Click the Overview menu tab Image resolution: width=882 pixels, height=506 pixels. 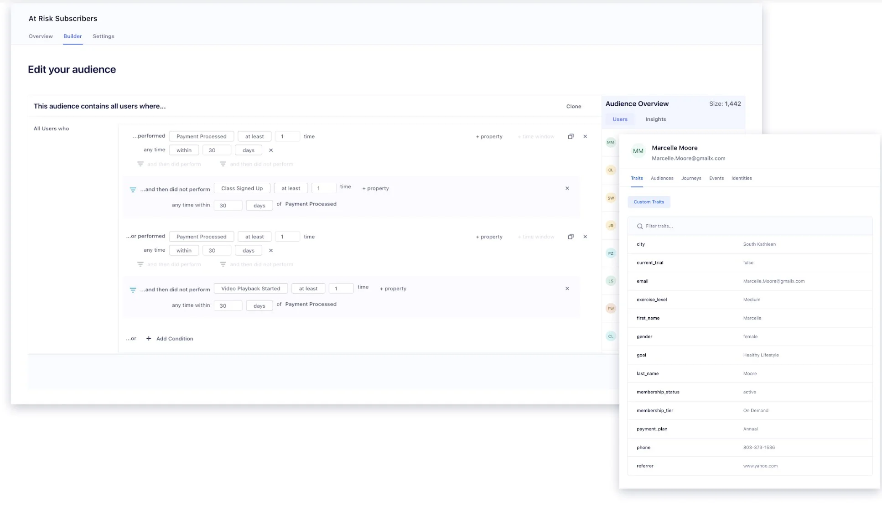pos(41,36)
